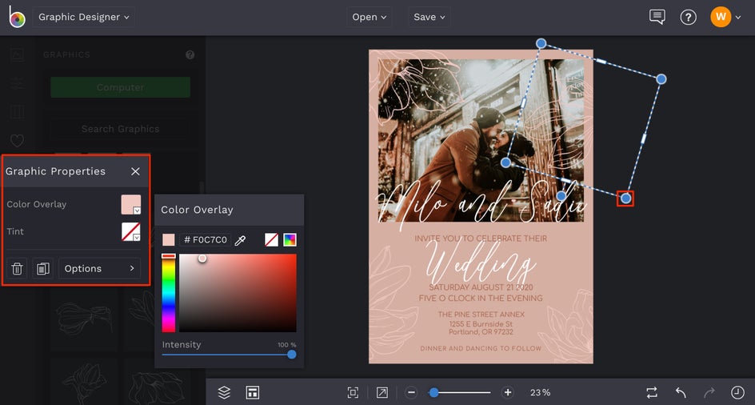Click the 23% zoom value
The height and width of the screenshot is (405, 755).
click(x=540, y=392)
